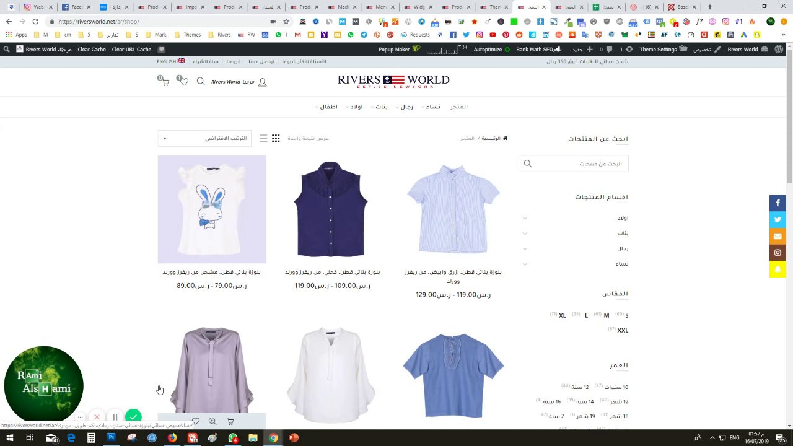Open the white flared-sleeve blouse thumbnail
Screen dimensions: 793x446
pos(331,375)
